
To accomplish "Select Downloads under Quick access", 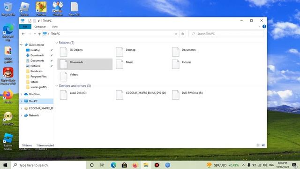I will (37, 55).
